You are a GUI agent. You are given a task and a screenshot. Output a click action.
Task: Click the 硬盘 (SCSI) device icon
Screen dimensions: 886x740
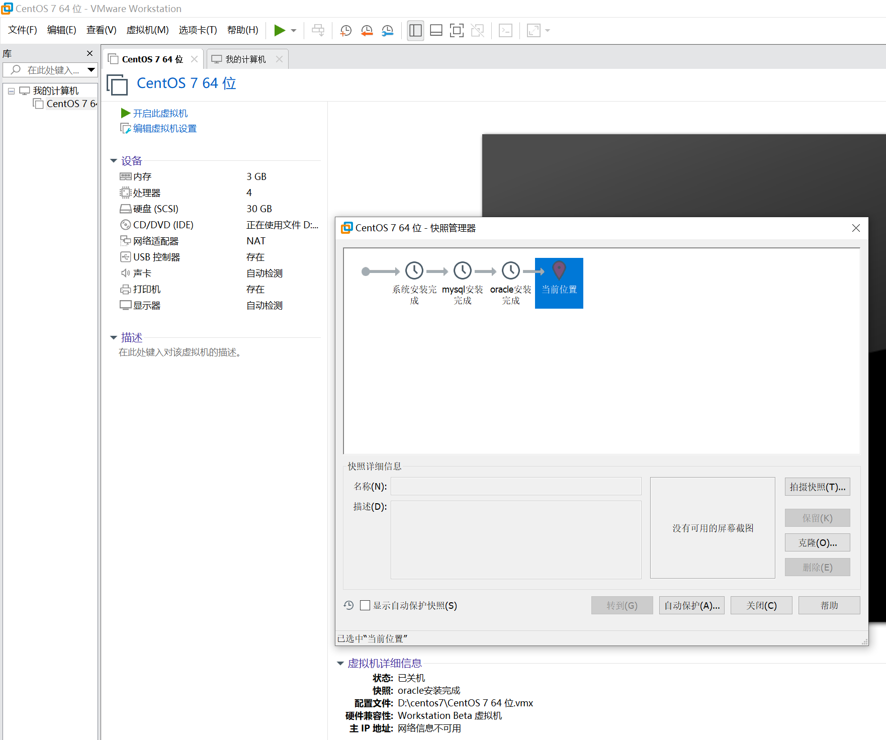pos(125,209)
